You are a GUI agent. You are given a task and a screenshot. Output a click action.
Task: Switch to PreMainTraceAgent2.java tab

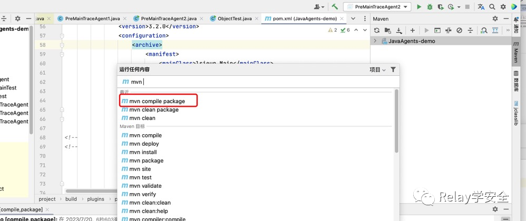(x=169, y=19)
